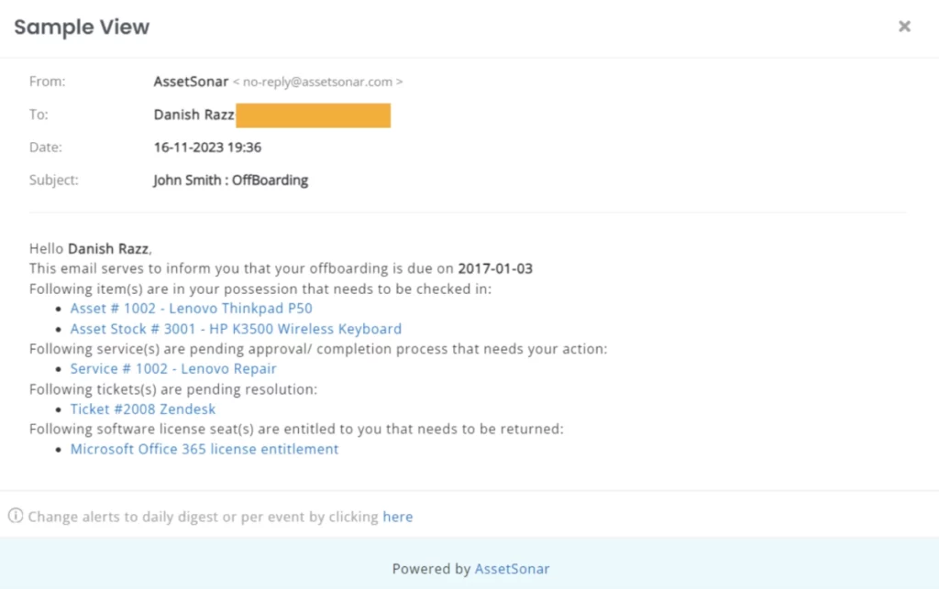Open Asset Stock # 3001 HP Keyboard link
Viewport: 939px width, 589px height.
click(x=236, y=329)
